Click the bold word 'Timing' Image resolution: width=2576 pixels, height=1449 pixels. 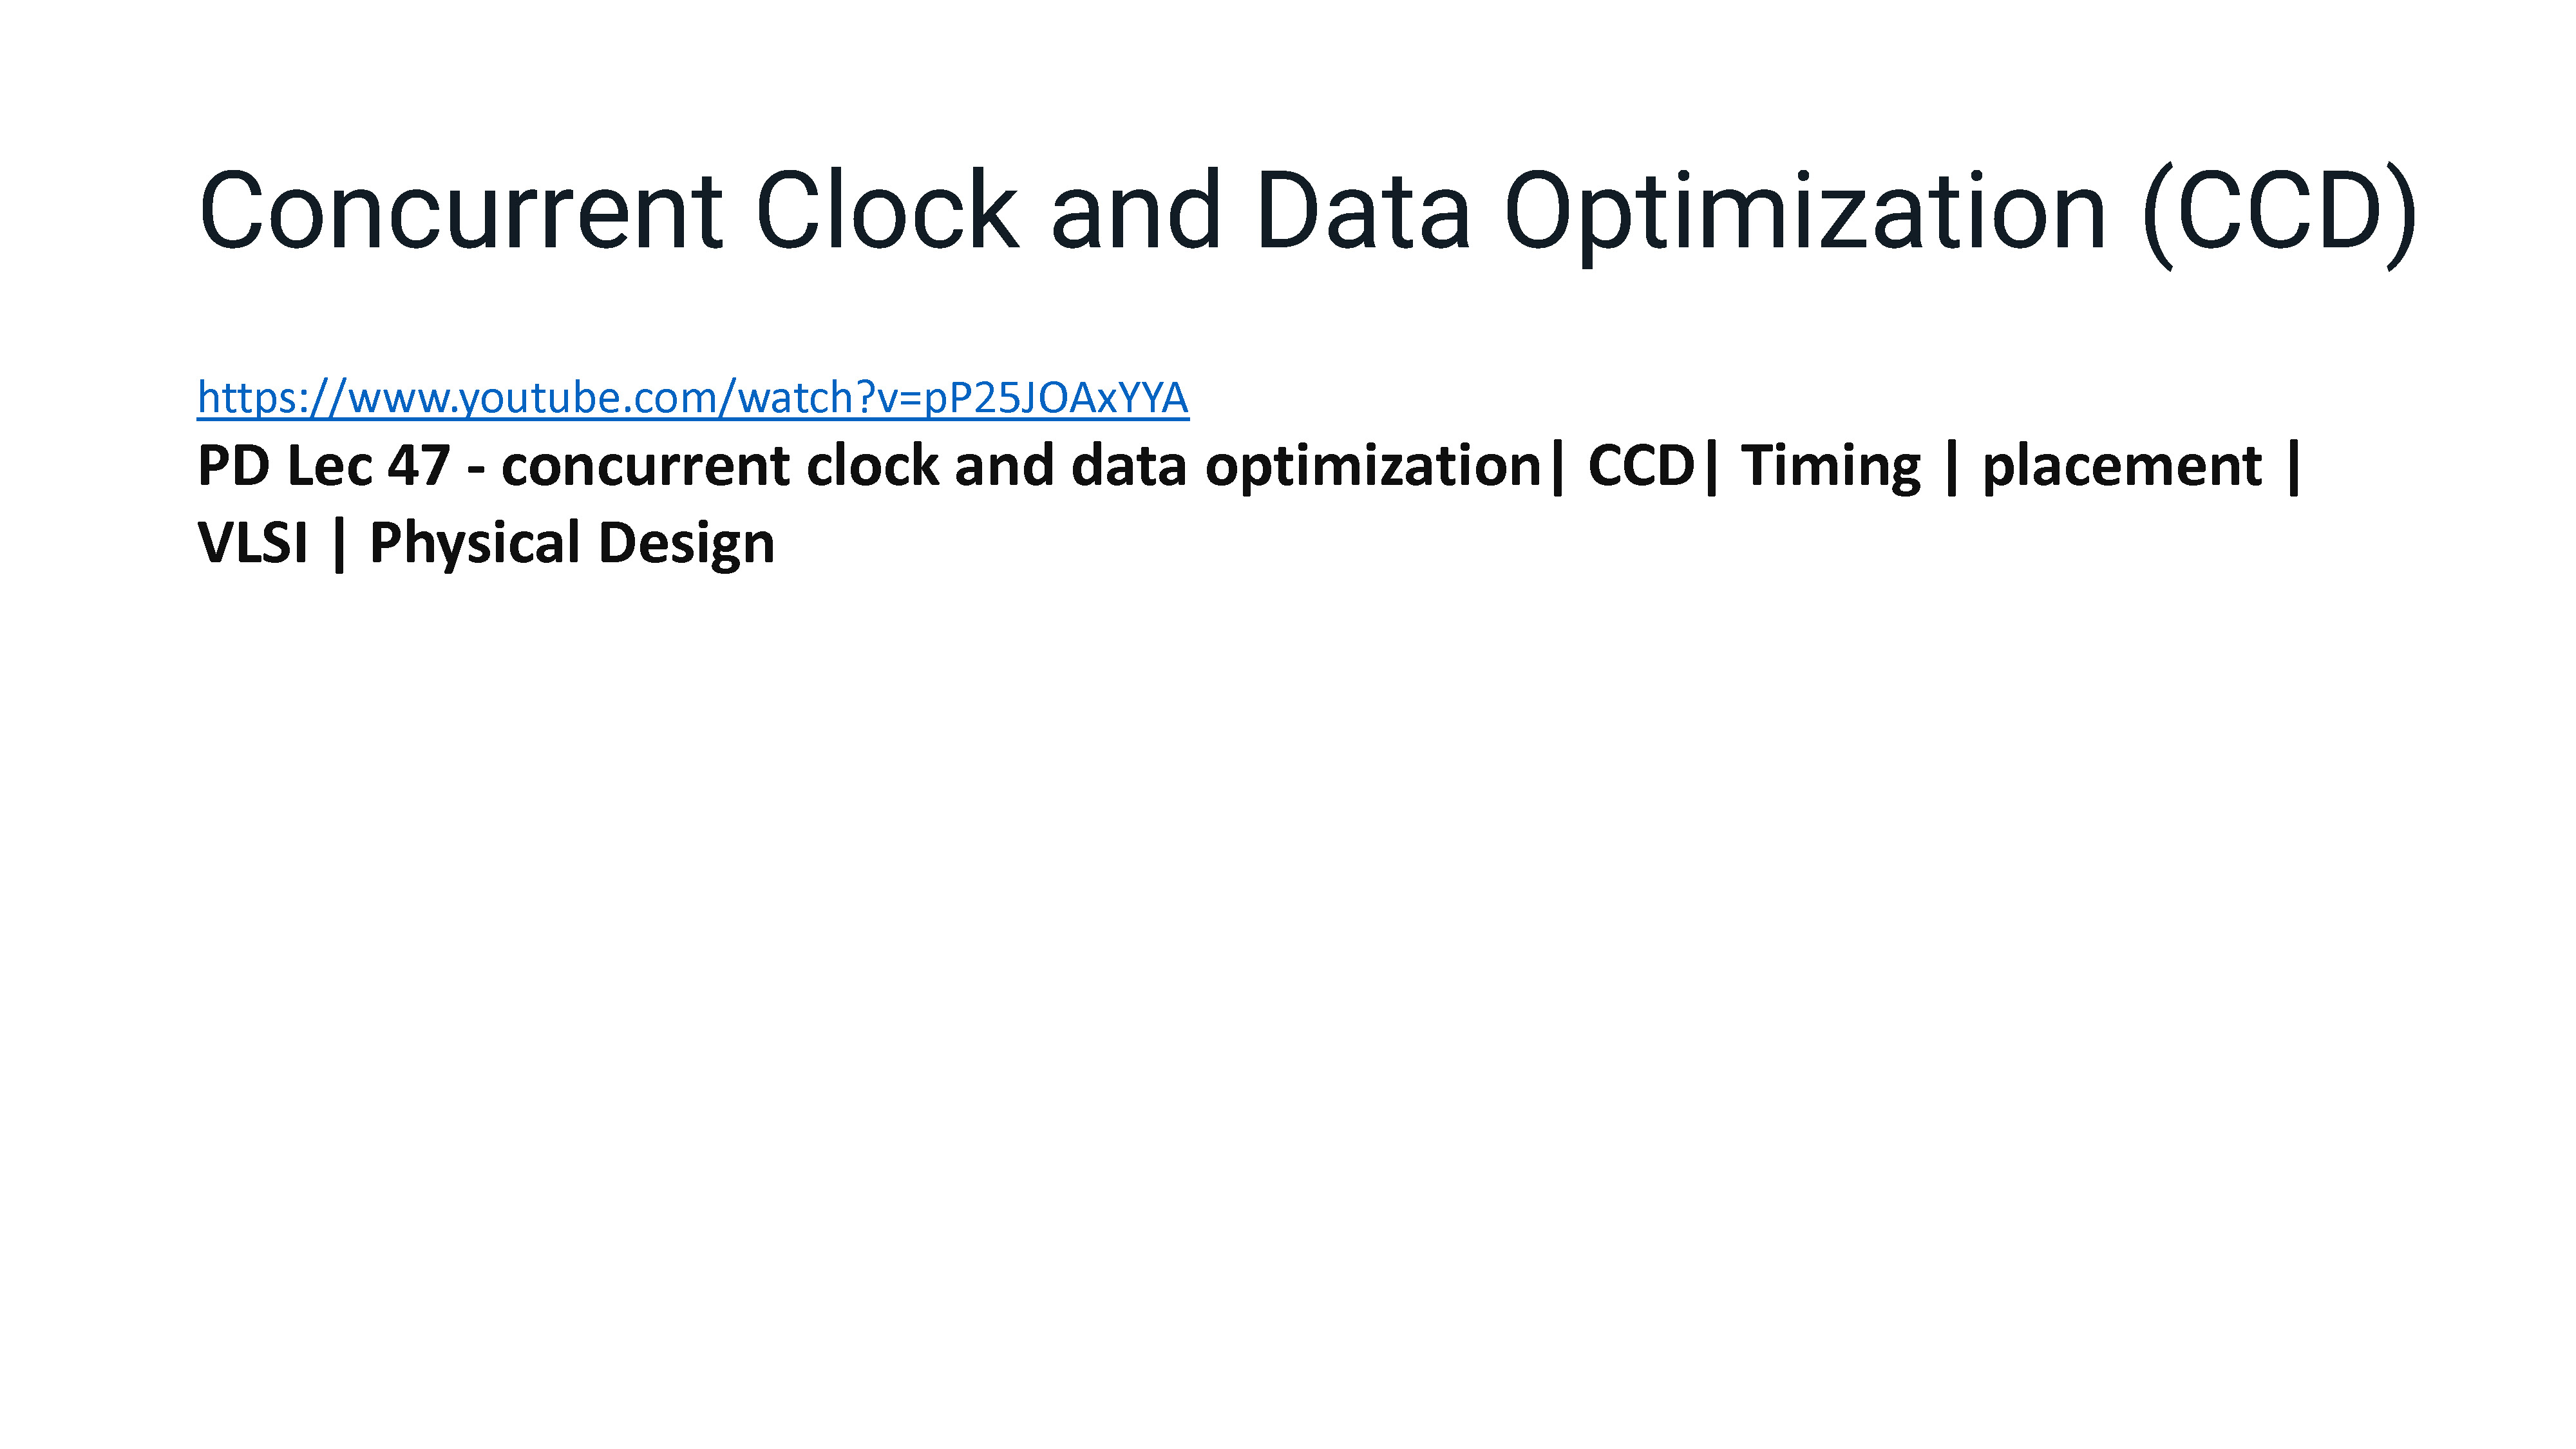coord(1831,468)
